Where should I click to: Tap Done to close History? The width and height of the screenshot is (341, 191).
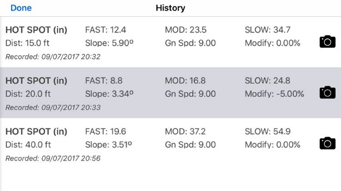(x=21, y=8)
